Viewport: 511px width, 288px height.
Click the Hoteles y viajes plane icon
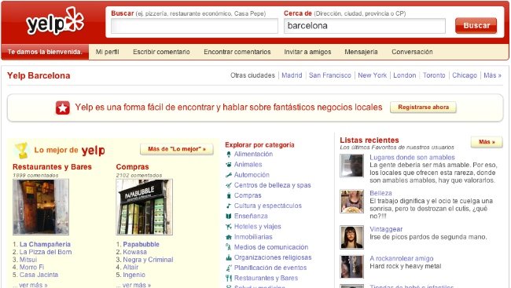click(x=229, y=227)
